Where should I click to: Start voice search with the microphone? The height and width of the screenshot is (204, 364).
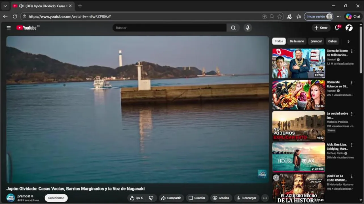247,28
